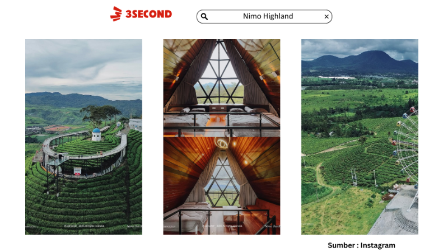Click the Sumber : Instagram caption
Viewport: 448px width, 252px height.
click(361, 245)
